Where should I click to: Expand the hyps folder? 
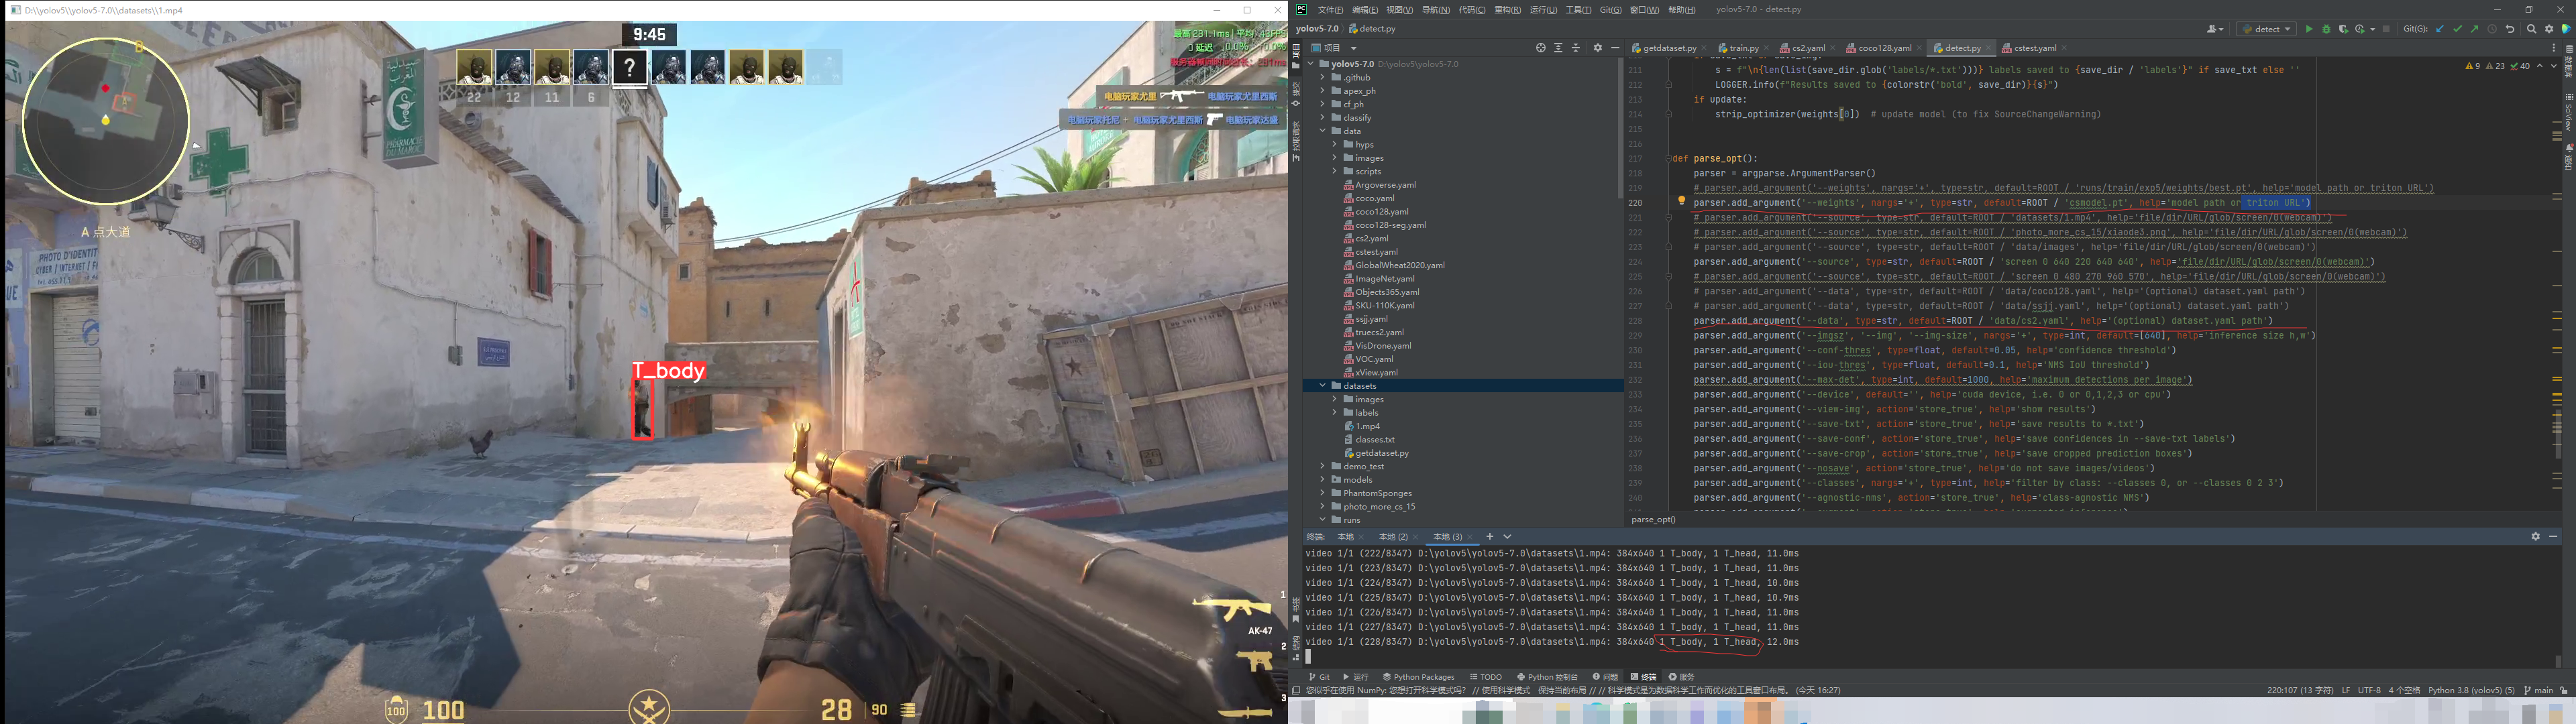pos(1335,144)
